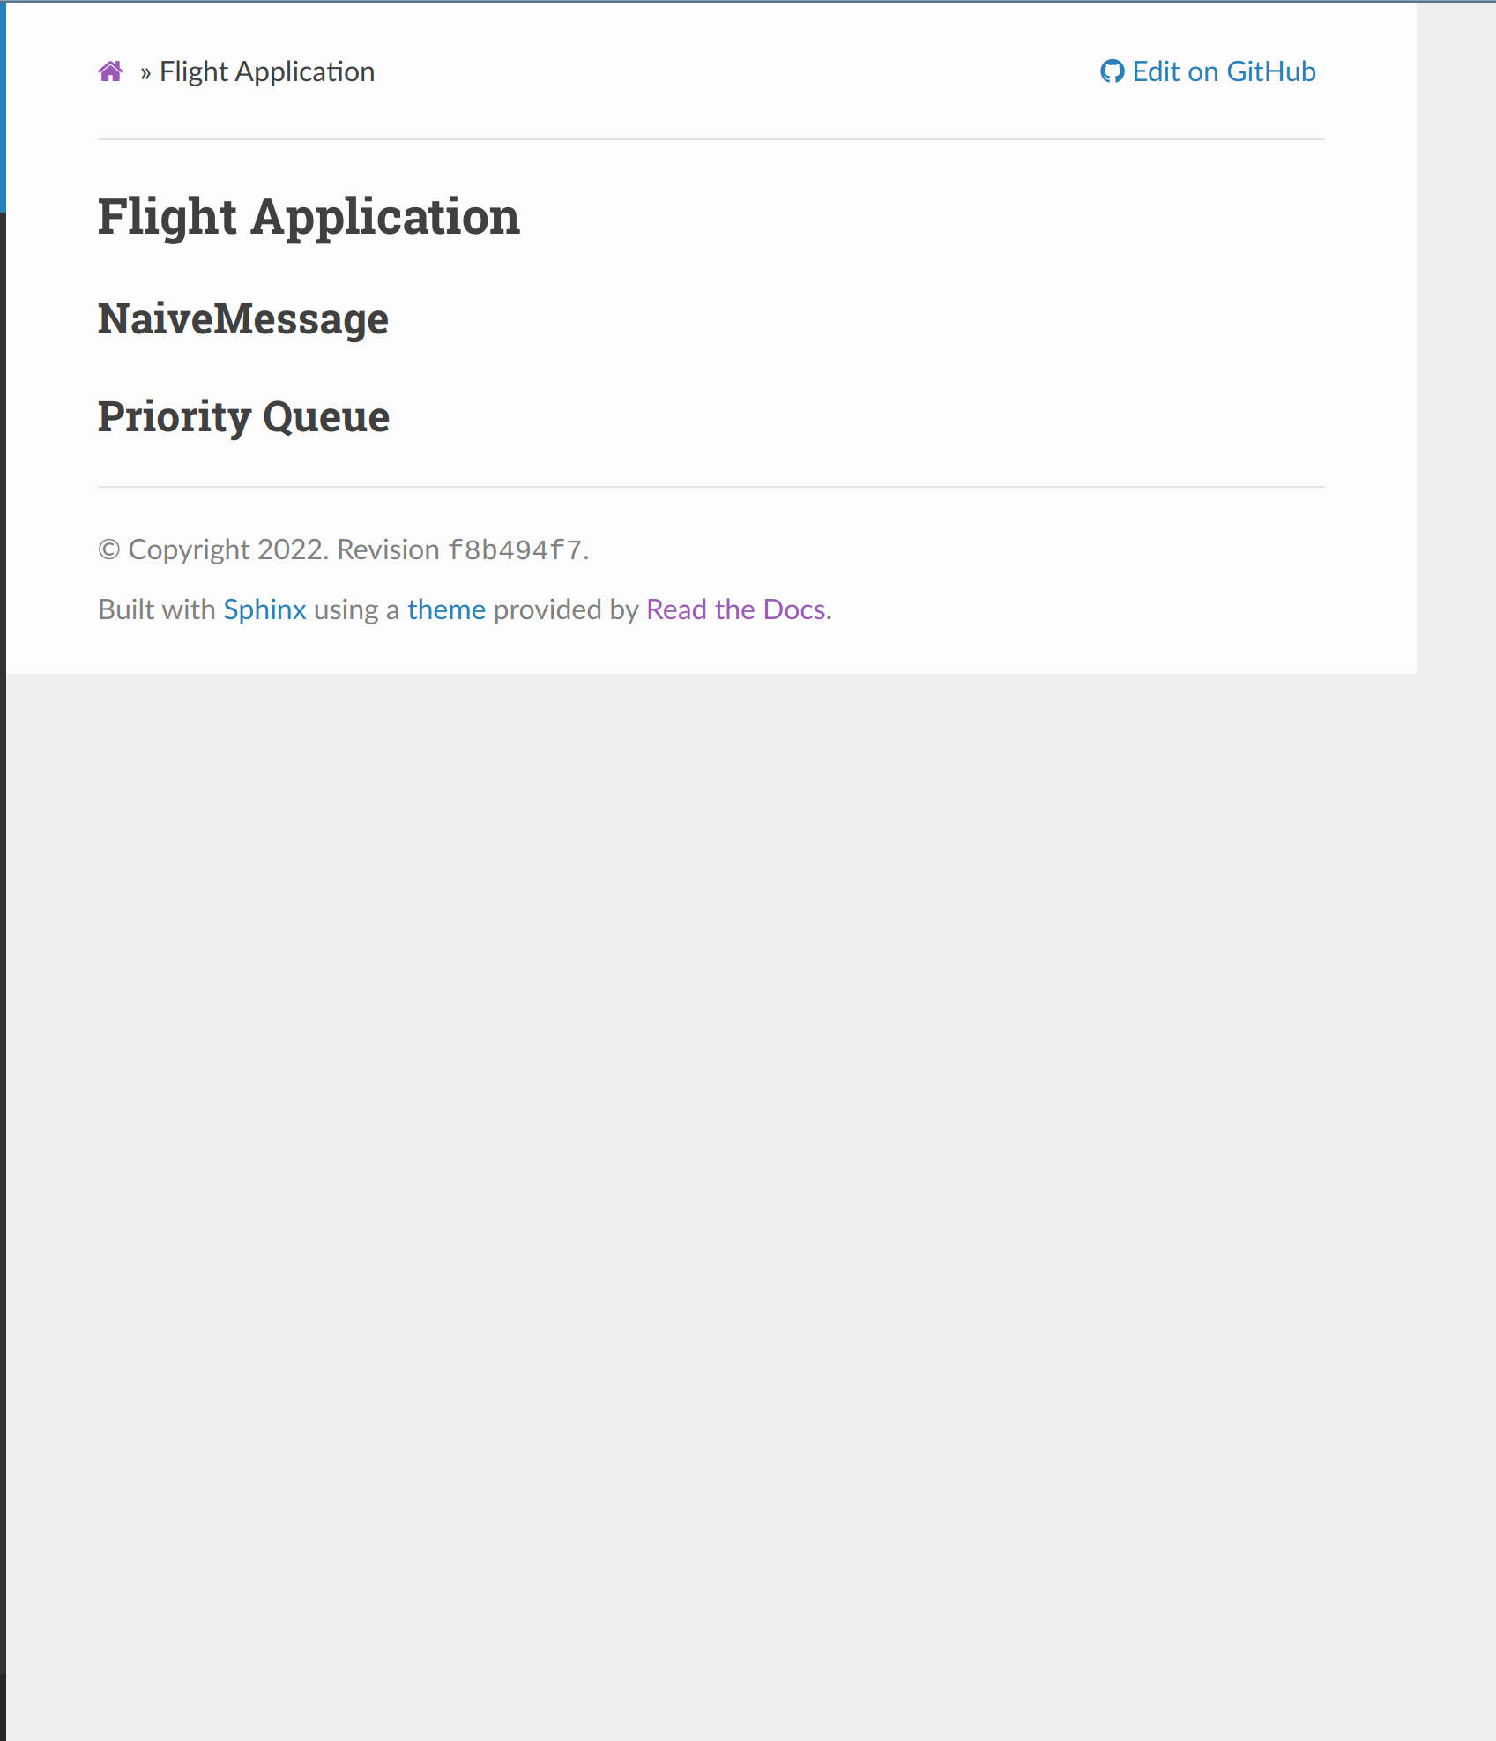Click the Read the Docs footer link
Image resolution: width=1496 pixels, height=1741 pixels.
[x=736, y=609]
